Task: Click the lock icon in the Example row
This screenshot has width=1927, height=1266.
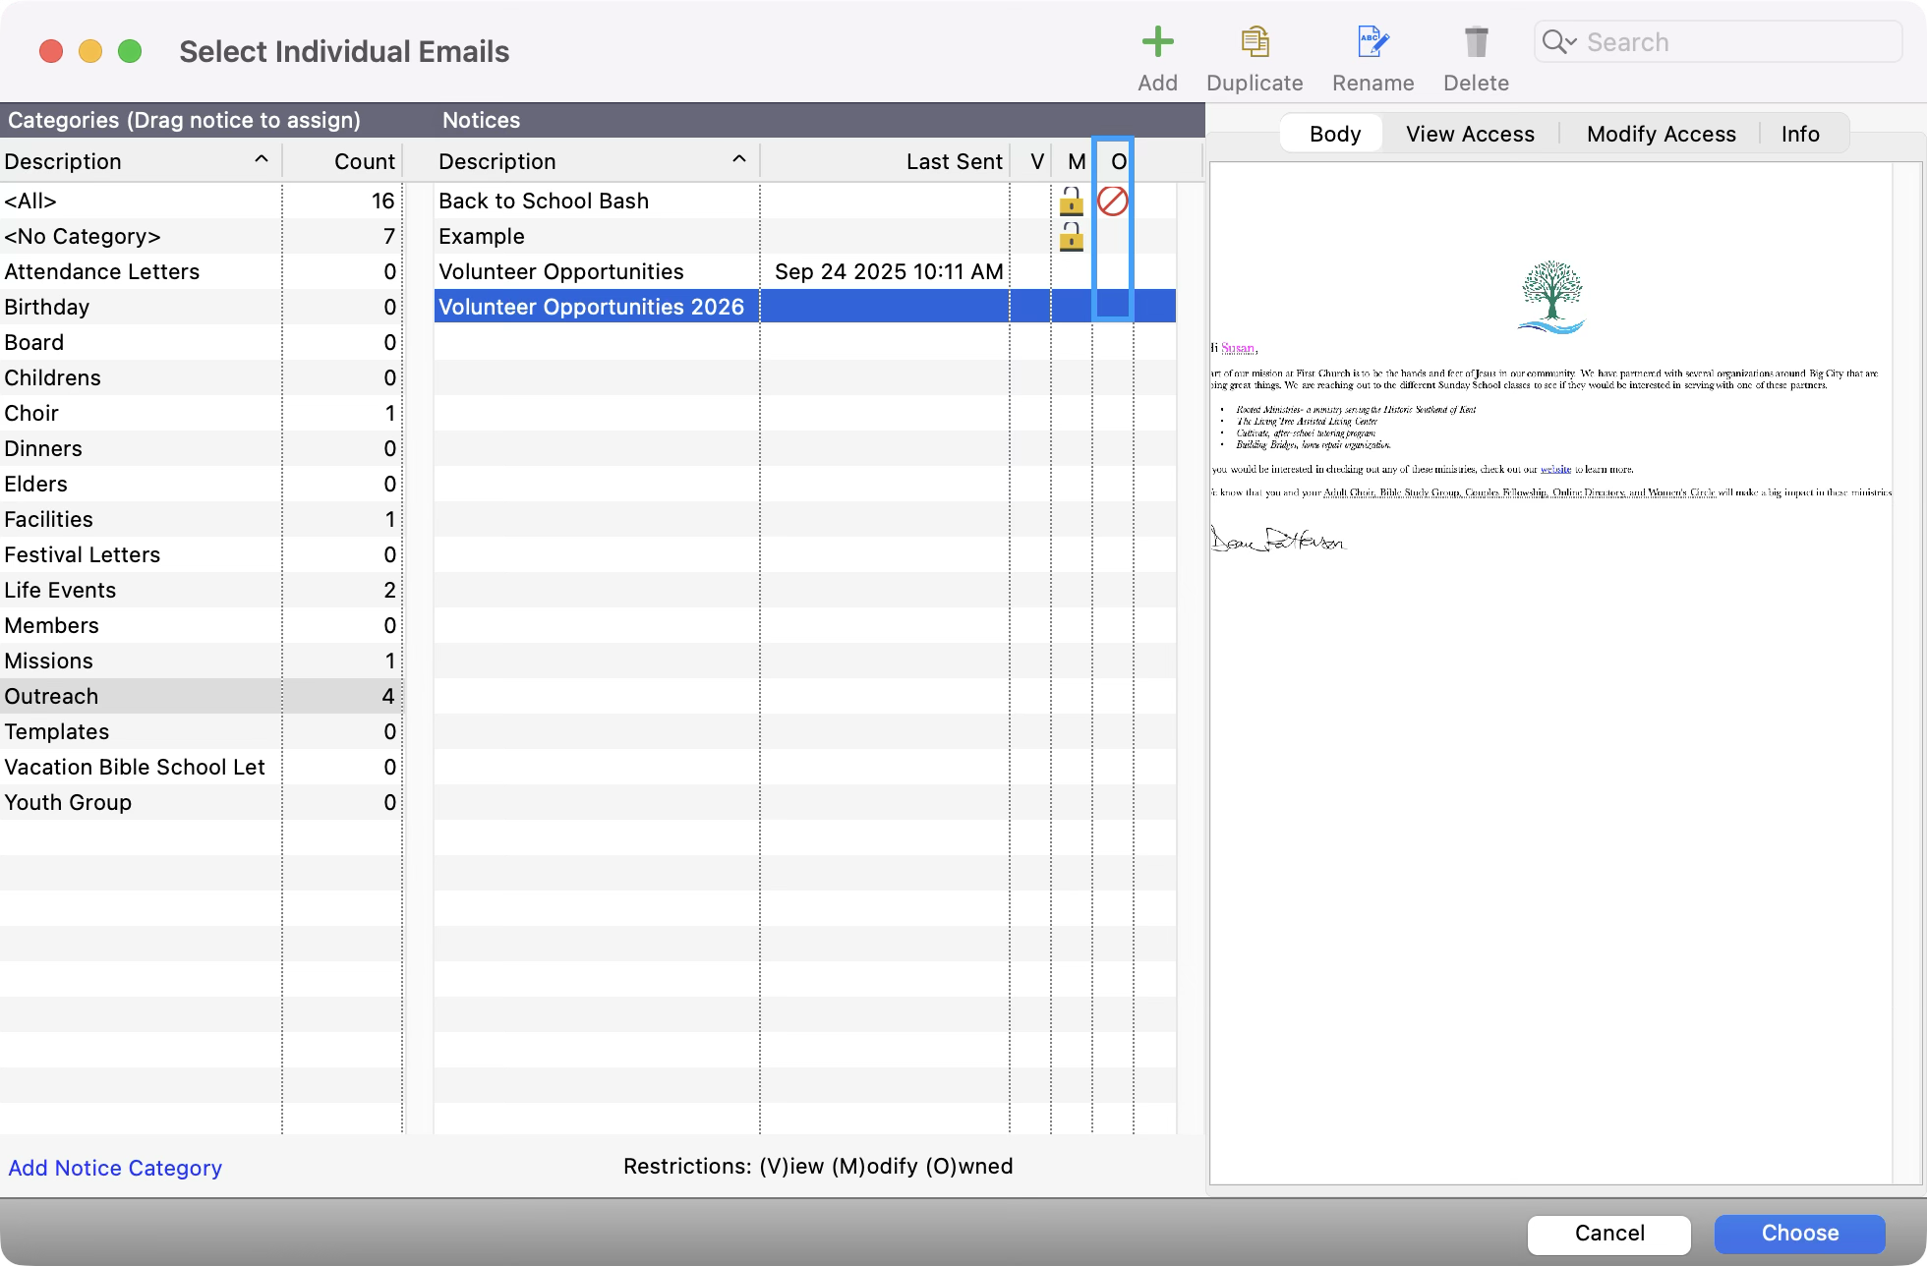Action: tap(1072, 237)
